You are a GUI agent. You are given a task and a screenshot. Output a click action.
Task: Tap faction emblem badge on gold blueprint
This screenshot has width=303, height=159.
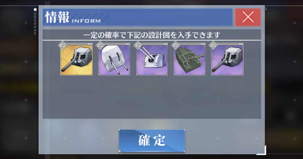[x=62, y=46]
